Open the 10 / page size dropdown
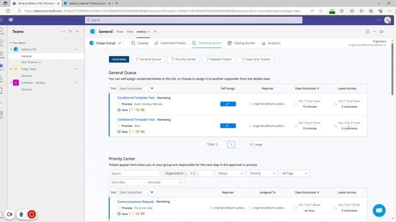 [257, 144]
